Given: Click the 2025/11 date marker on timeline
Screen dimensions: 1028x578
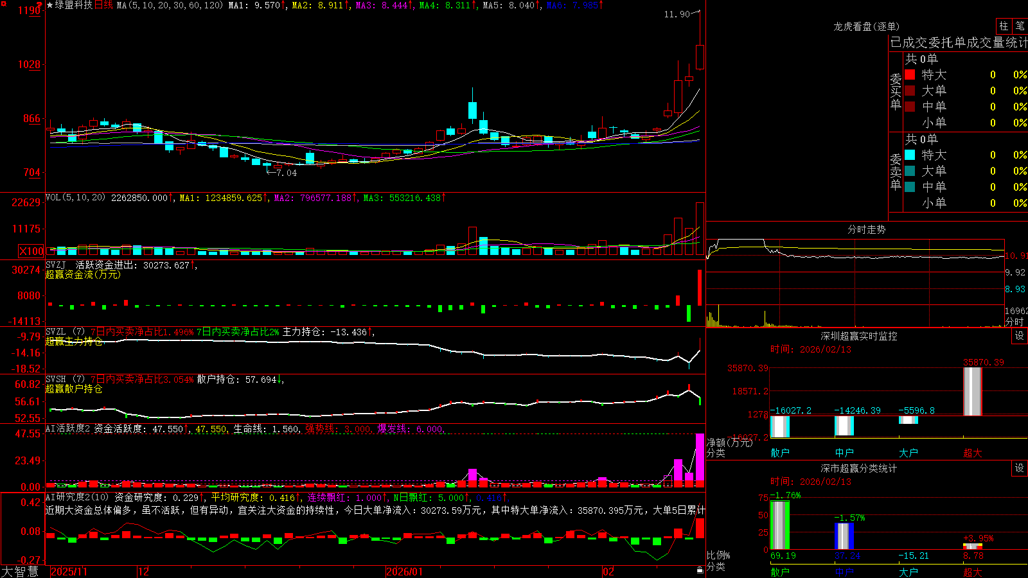Looking at the screenshot, I should point(69,572).
